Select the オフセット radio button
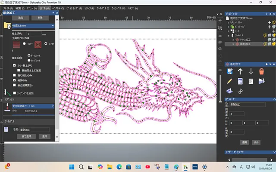Image resolution: width=276 pixels, height=172 pixels. (46, 43)
